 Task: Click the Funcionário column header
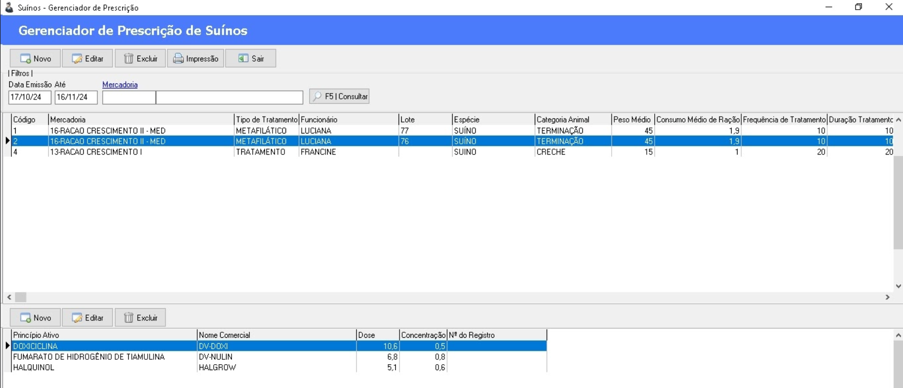[349, 119]
